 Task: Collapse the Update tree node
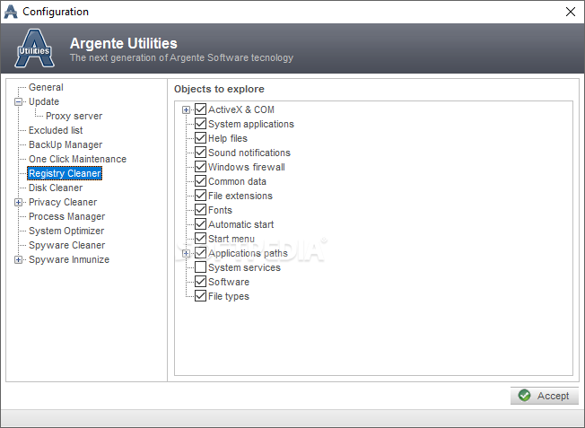point(18,102)
